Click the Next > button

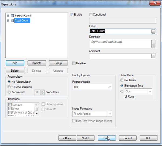click(86, 138)
